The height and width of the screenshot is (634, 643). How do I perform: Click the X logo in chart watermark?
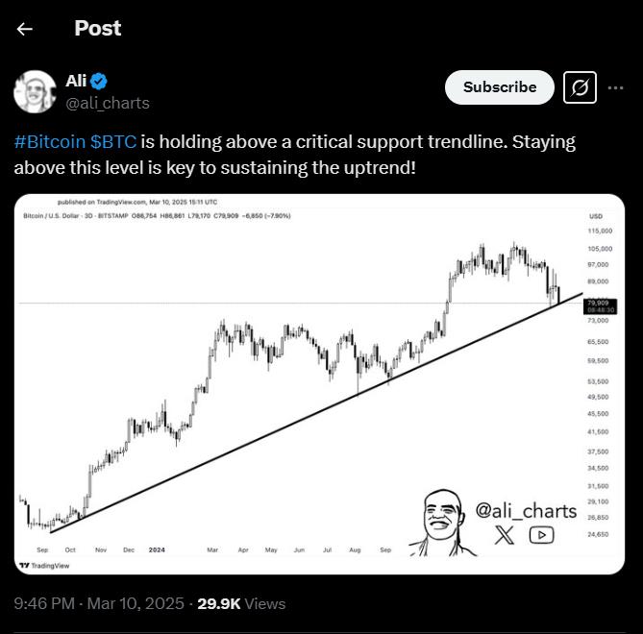[505, 536]
